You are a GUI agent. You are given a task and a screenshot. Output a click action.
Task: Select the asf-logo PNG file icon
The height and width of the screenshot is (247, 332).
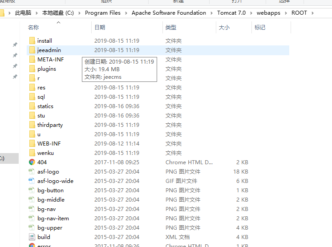click(x=32, y=172)
